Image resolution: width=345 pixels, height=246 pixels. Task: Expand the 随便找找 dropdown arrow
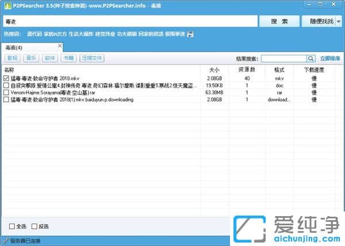click(x=339, y=21)
